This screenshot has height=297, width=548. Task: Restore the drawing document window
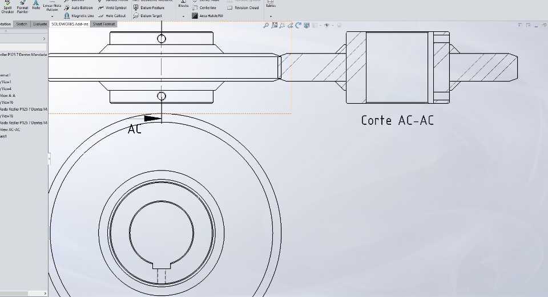pos(544,25)
